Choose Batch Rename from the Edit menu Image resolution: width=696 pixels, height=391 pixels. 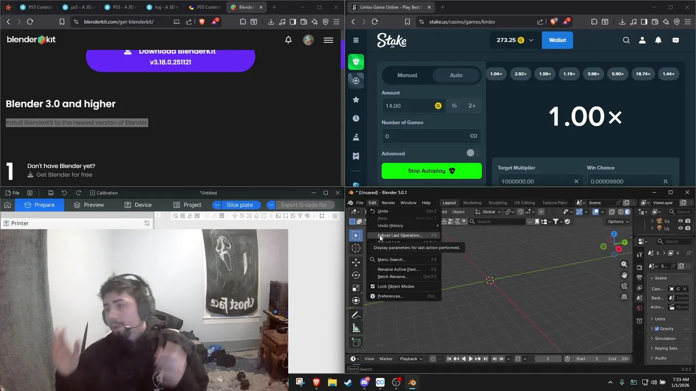point(403,276)
